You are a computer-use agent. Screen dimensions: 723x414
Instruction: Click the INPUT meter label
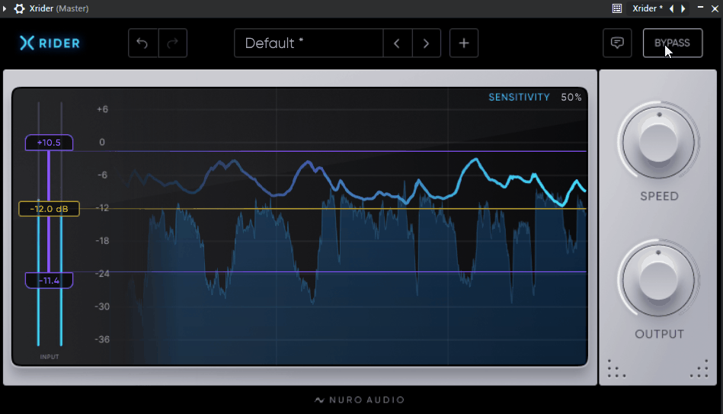point(50,357)
